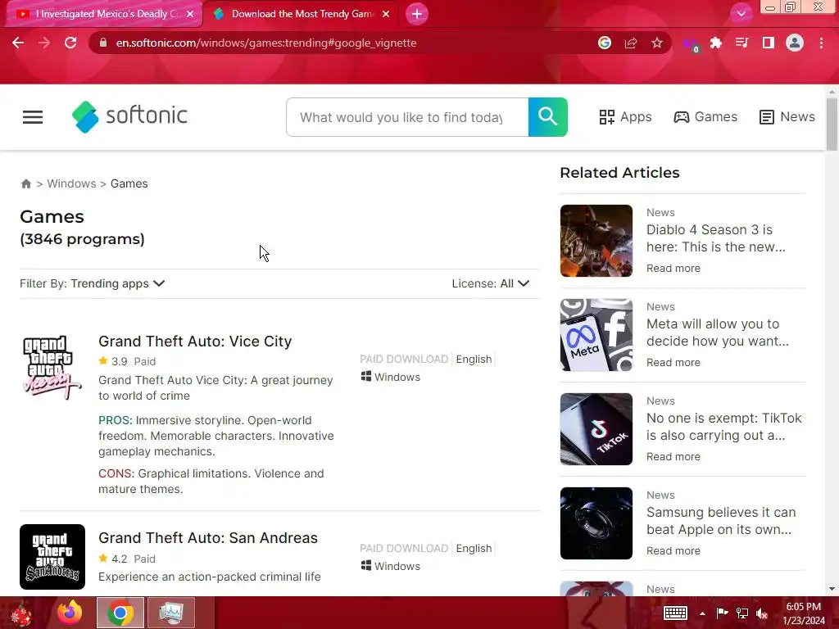Read more on Meta article
Screen dimensions: 839x629
673,362
